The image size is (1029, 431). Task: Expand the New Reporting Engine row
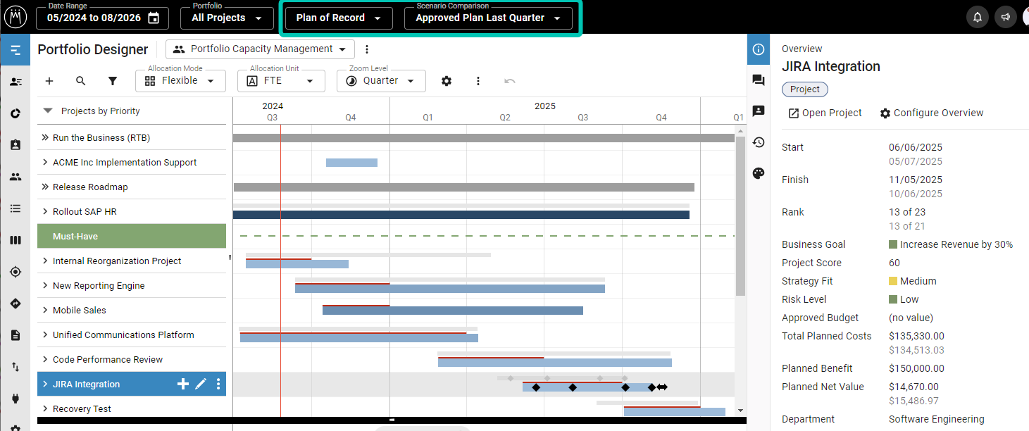point(46,285)
